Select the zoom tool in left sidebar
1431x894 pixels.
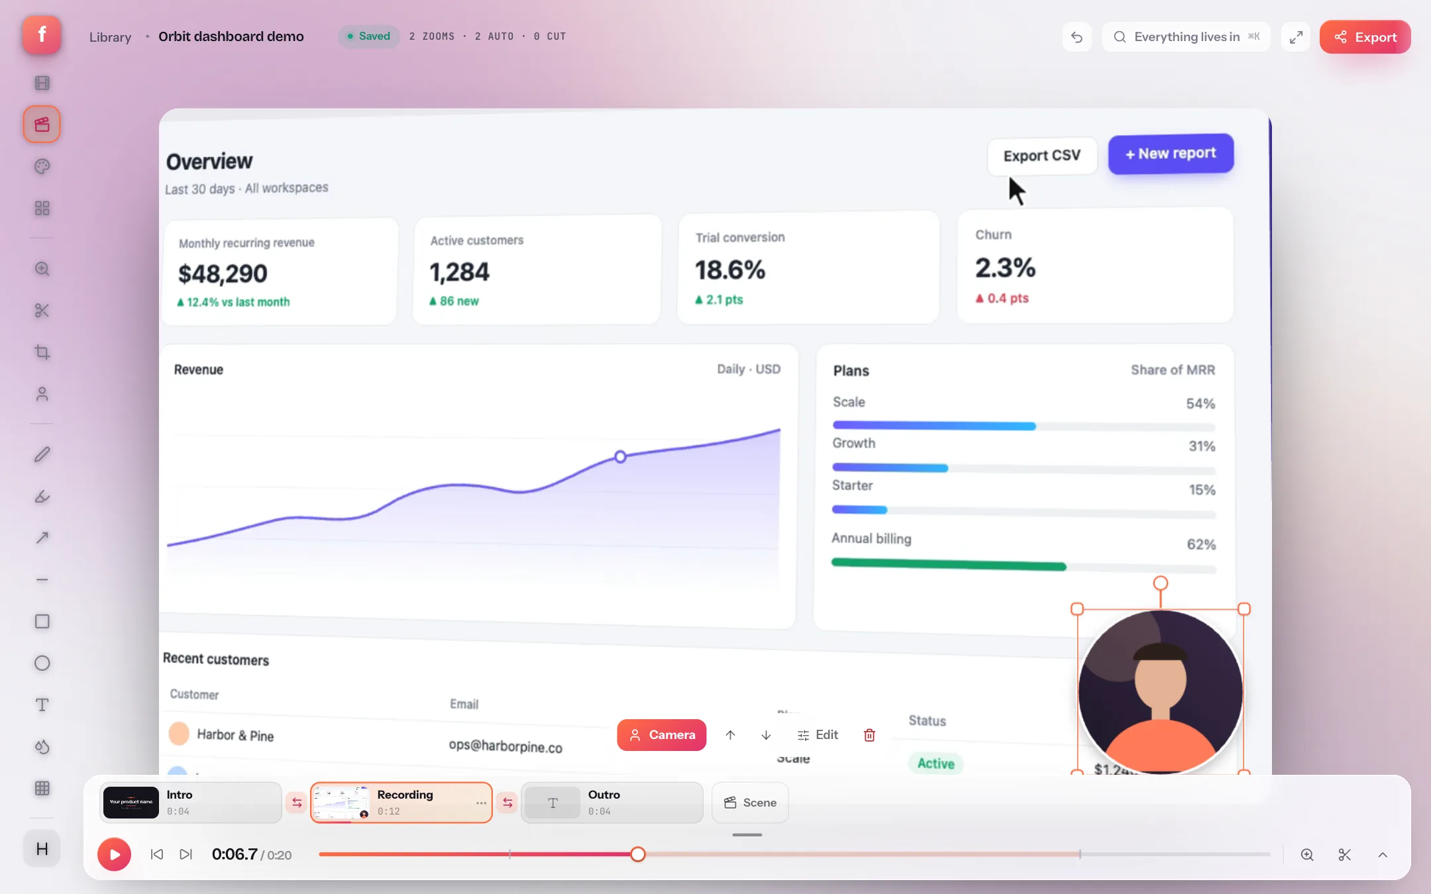point(42,269)
